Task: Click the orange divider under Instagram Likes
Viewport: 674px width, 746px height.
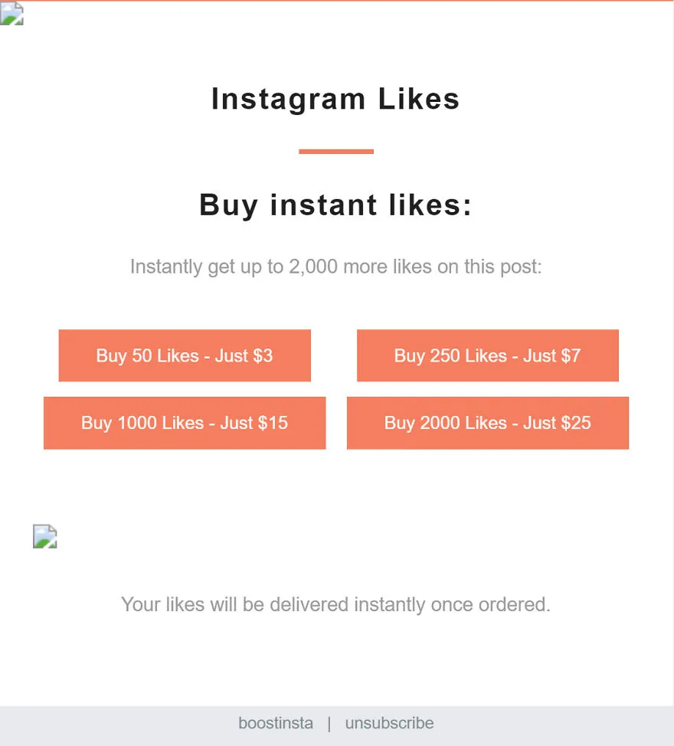Action: pos(335,152)
